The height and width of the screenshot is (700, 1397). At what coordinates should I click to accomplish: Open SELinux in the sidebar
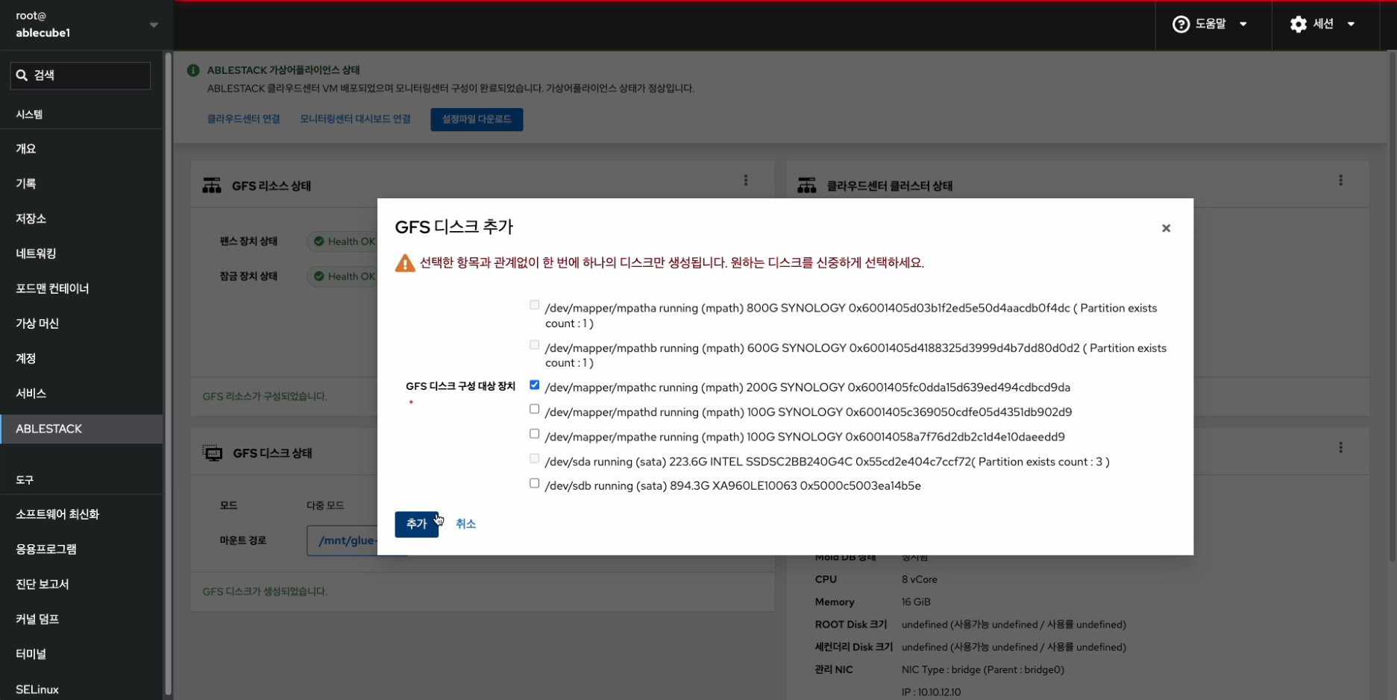81,690
